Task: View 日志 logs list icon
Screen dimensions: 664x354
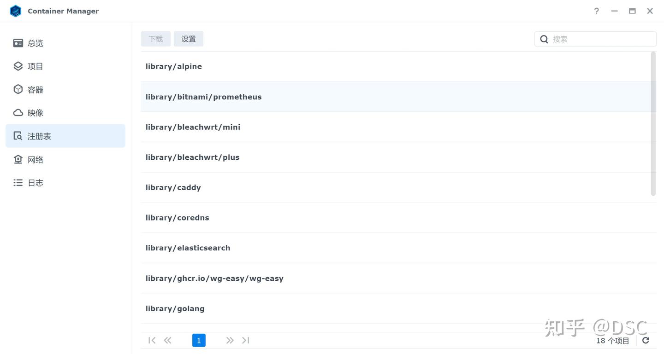Action: (x=18, y=183)
